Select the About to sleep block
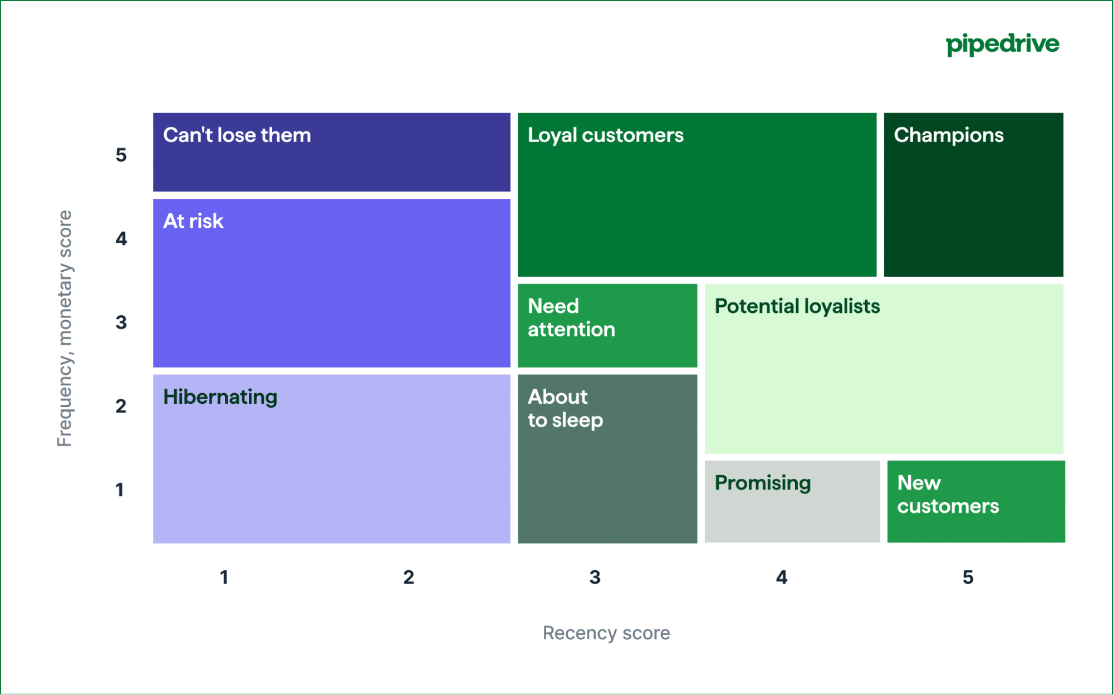 coord(607,458)
